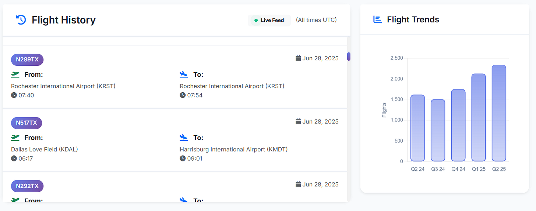The width and height of the screenshot is (536, 211).
Task: Open the N289TX tail number badge
Action: (x=27, y=60)
